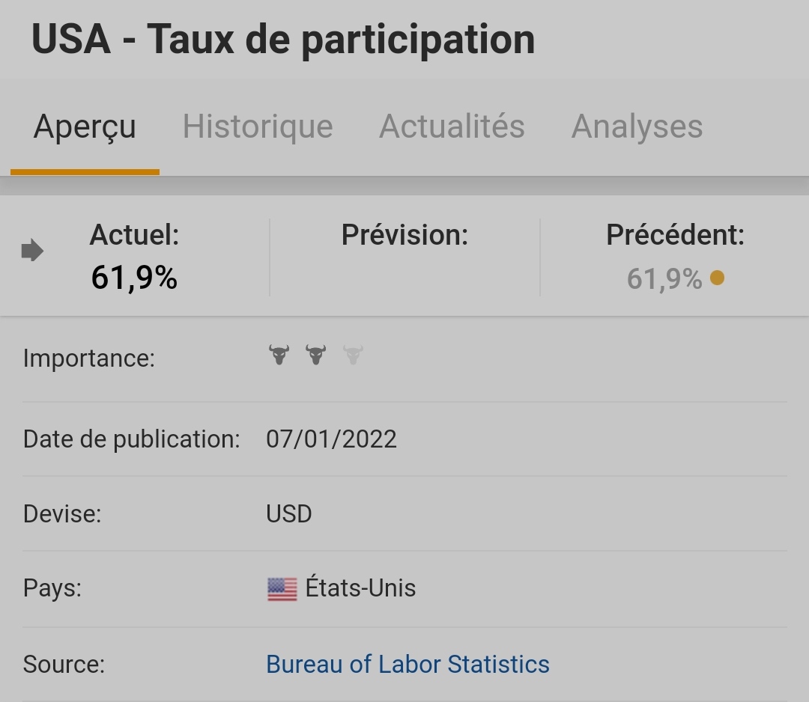Screen dimensions: 809x702
Task: Click the Actuel 61,9% value
Action: [134, 278]
